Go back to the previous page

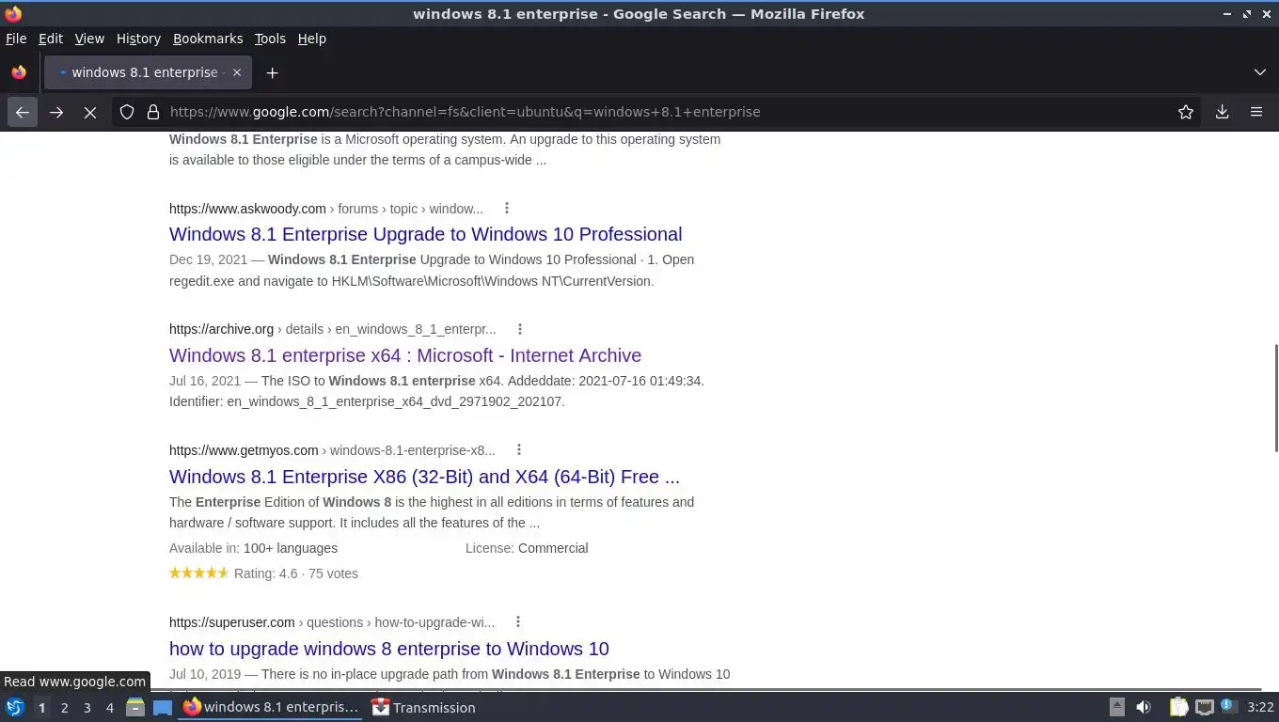pos(22,112)
